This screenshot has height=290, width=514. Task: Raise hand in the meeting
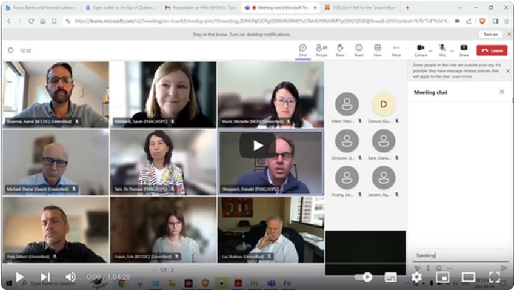(340, 50)
